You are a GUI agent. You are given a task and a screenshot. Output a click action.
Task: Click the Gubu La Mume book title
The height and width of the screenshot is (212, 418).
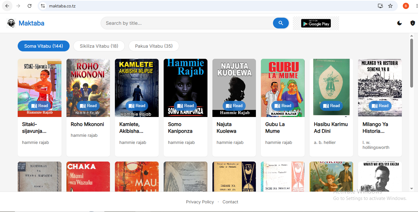(x=275, y=128)
